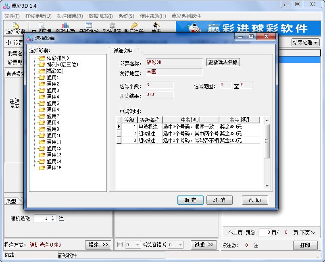
Task: Open the 结果处理 dropdown
Action: pyautogui.click(x=305, y=42)
